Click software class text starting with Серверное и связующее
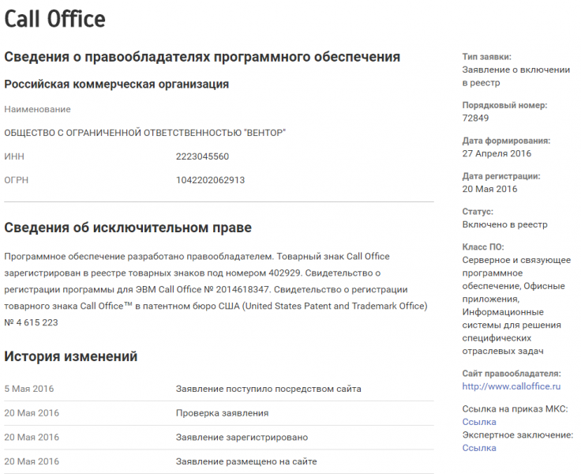 [516, 306]
